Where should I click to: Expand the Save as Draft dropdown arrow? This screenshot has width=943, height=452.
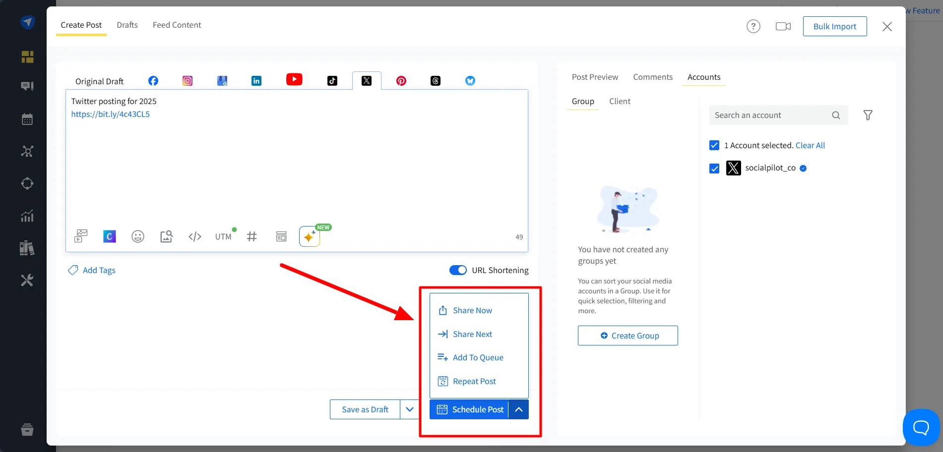[410, 409]
